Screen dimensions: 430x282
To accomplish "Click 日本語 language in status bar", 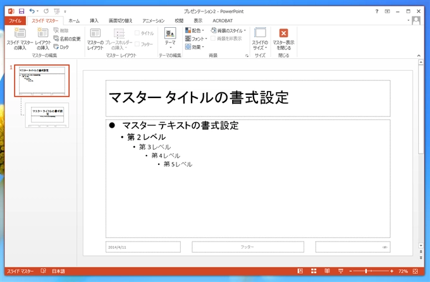I will (58, 271).
